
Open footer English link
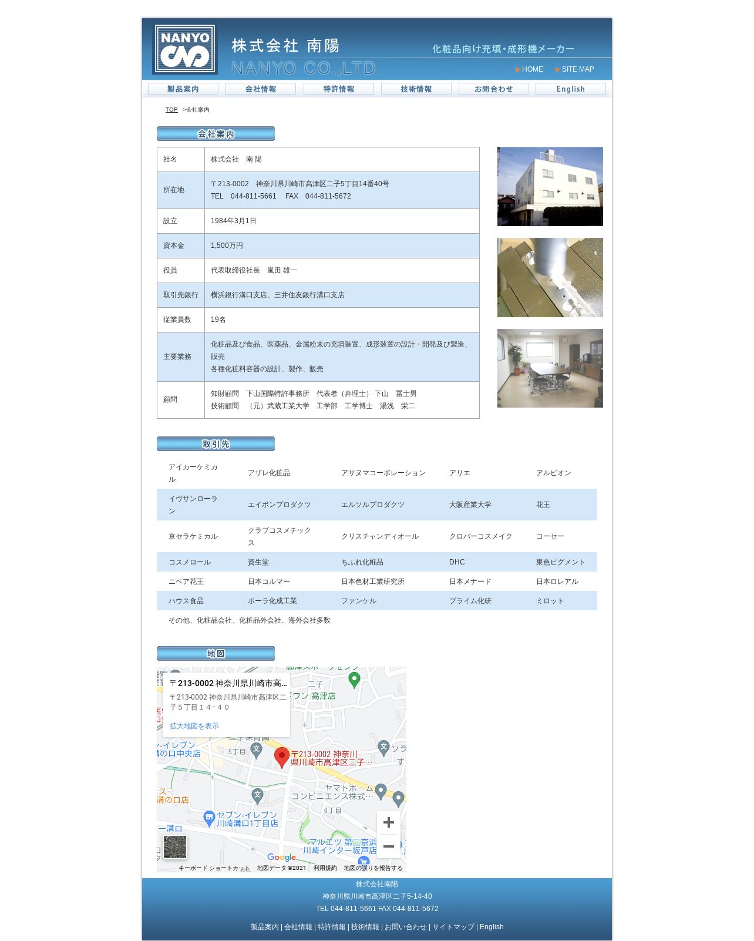[x=492, y=927]
